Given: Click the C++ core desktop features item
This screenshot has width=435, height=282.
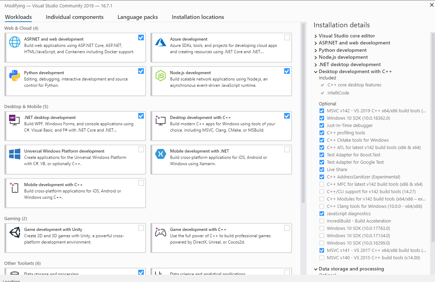Looking at the screenshot, I should point(355,85).
